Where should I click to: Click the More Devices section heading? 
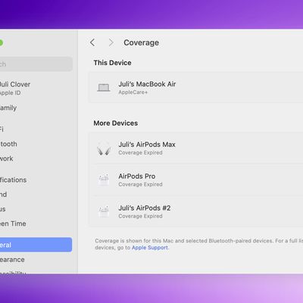(116, 123)
